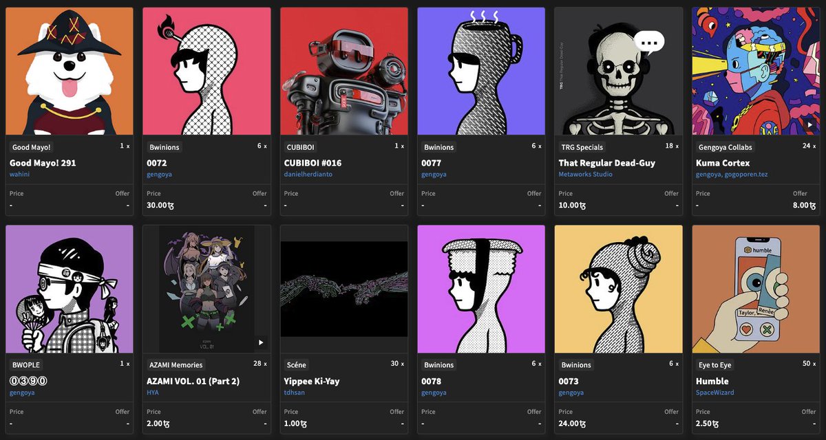Open That Regular Dead-Guy title
The height and width of the screenshot is (440, 826).
pyautogui.click(x=607, y=163)
